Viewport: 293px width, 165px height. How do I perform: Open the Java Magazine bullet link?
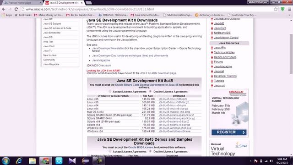tap(101, 60)
